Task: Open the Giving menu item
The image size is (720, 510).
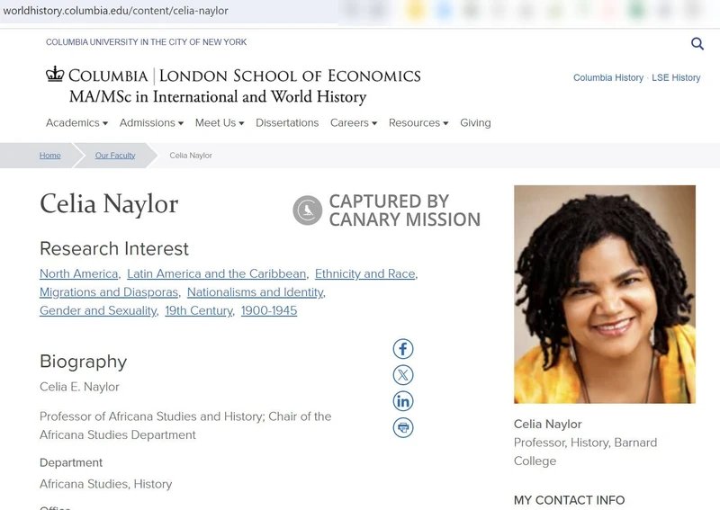Action: (x=475, y=123)
